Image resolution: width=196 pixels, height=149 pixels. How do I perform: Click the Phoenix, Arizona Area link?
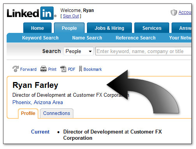(38, 102)
